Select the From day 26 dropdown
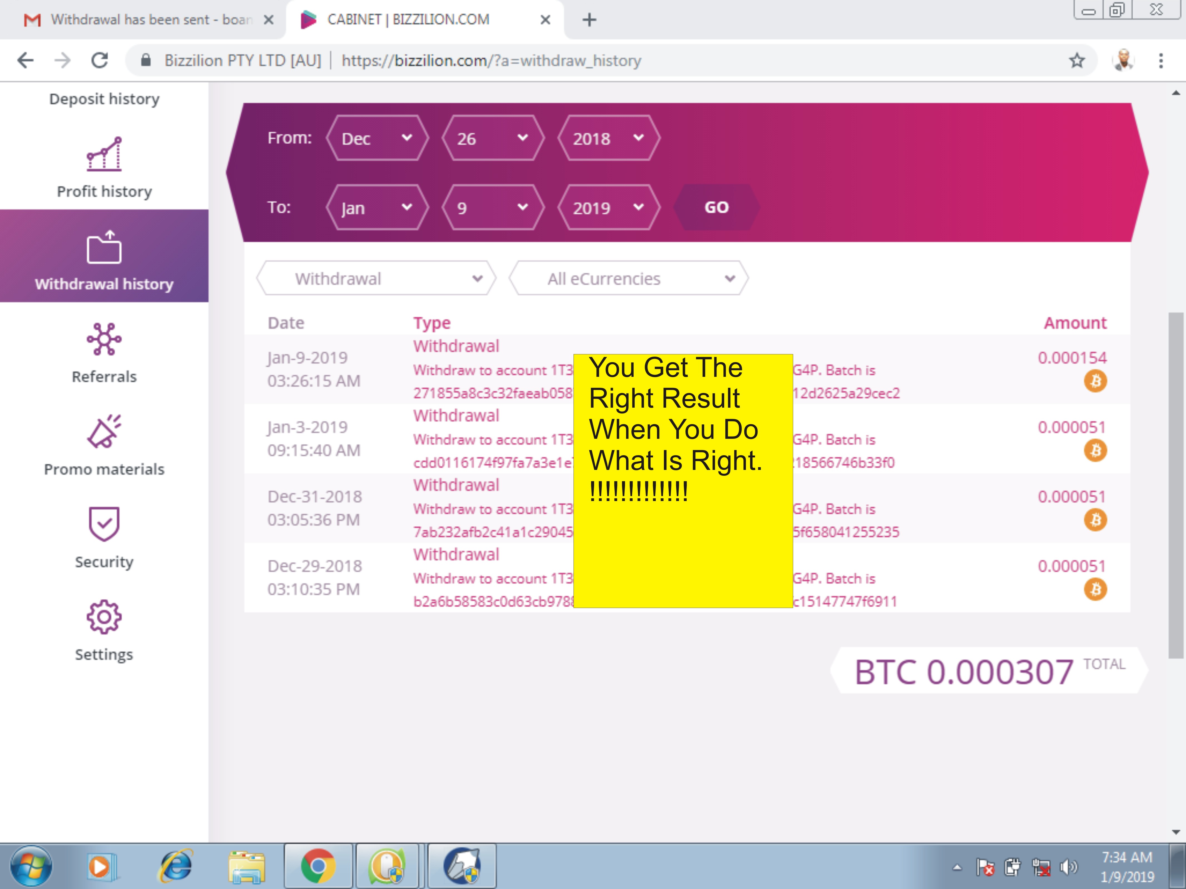The width and height of the screenshot is (1186, 889). 492,138
